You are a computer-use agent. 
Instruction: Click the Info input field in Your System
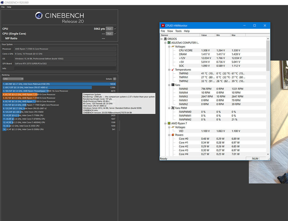point(65,68)
